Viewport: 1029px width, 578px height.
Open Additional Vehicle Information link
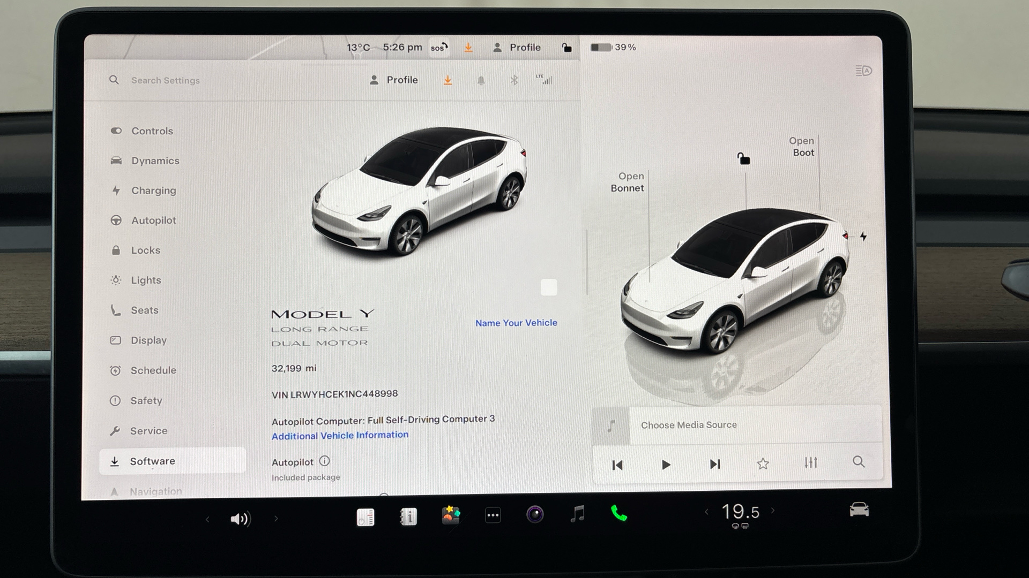[x=340, y=435]
